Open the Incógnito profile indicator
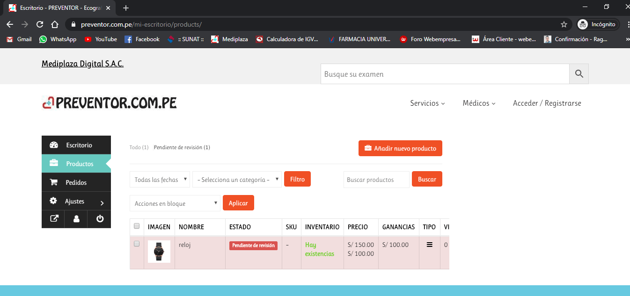This screenshot has width=630, height=296. click(x=598, y=24)
